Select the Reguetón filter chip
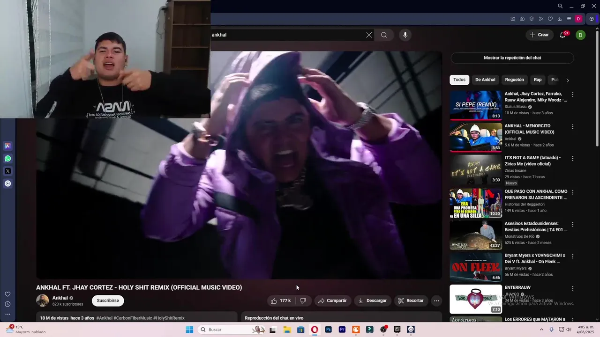The width and height of the screenshot is (600, 337). pyautogui.click(x=514, y=80)
